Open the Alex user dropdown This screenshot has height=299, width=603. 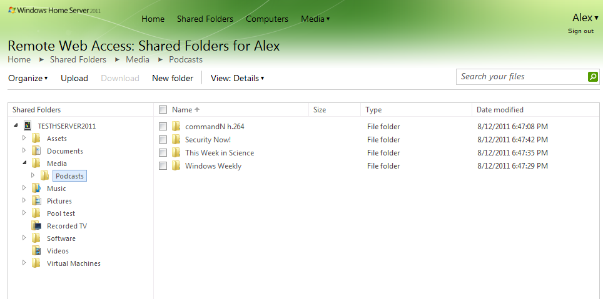pyautogui.click(x=585, y=17)
